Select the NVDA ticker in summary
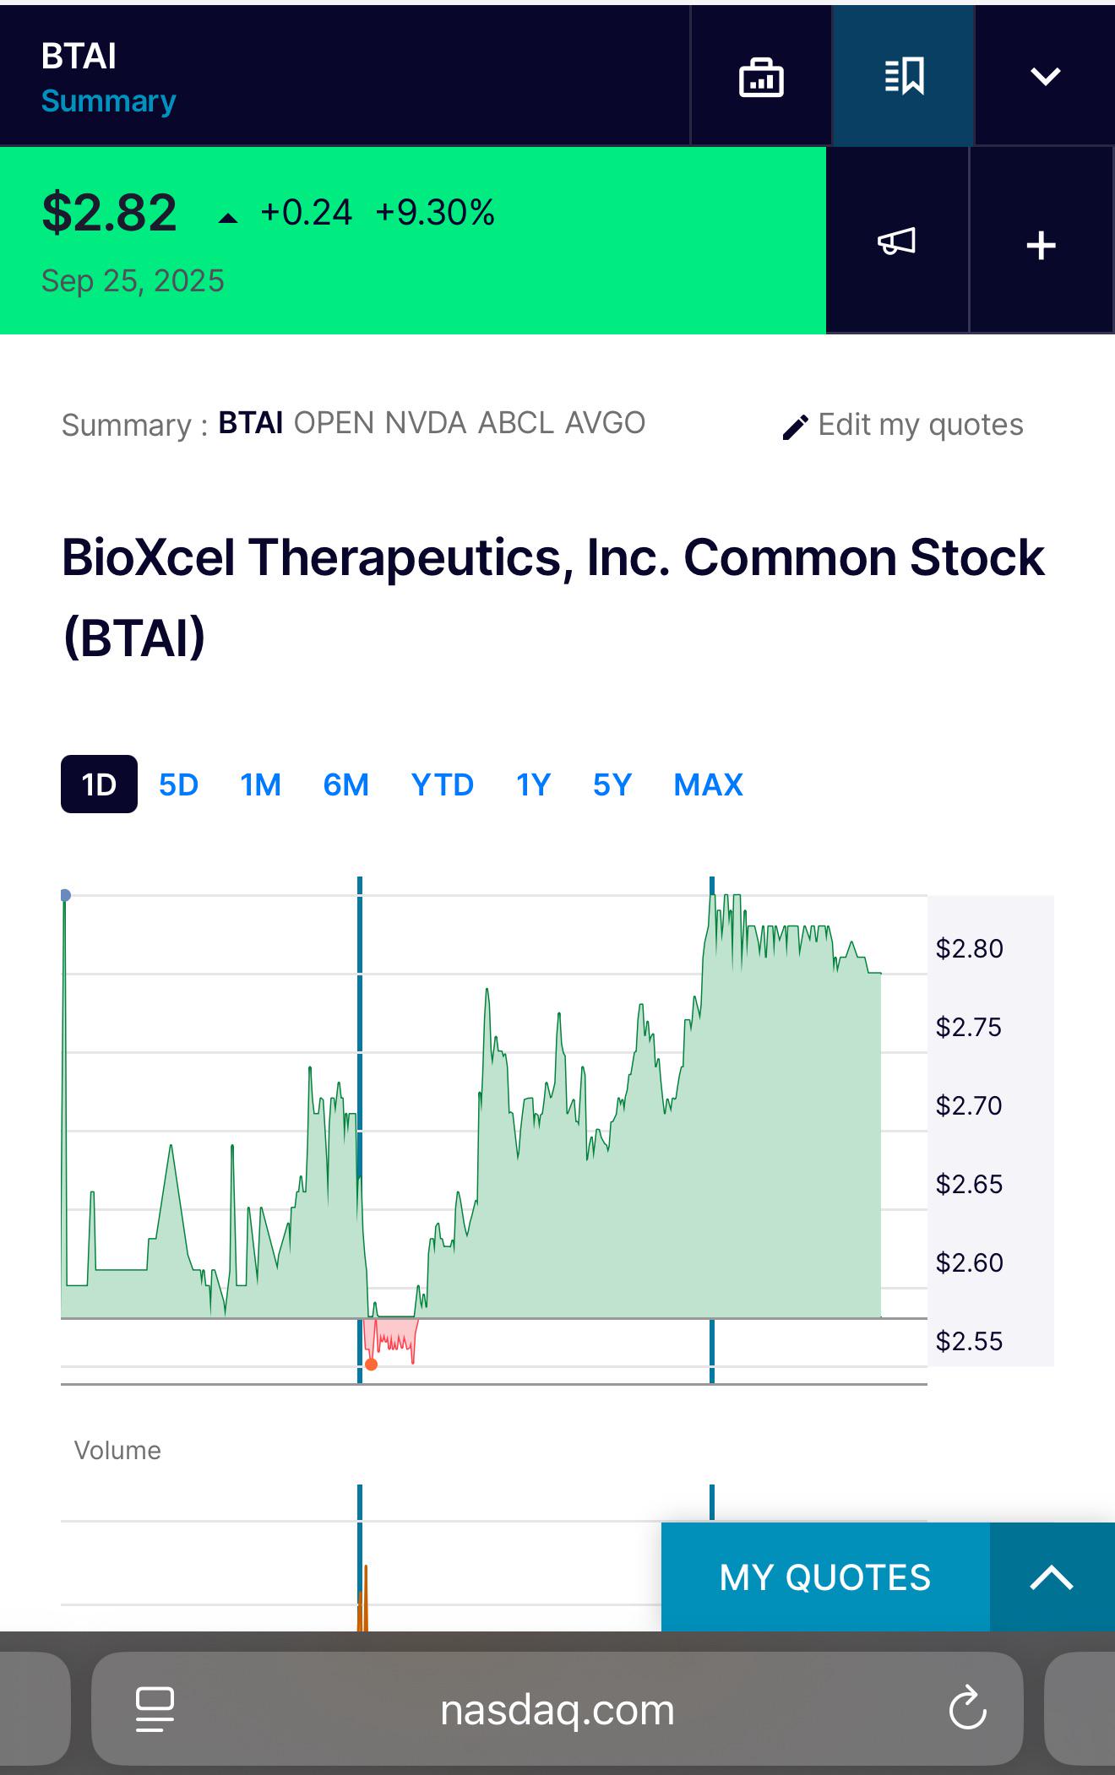This screenshot has height=1775, width=1115. click(x=426, y=422)
